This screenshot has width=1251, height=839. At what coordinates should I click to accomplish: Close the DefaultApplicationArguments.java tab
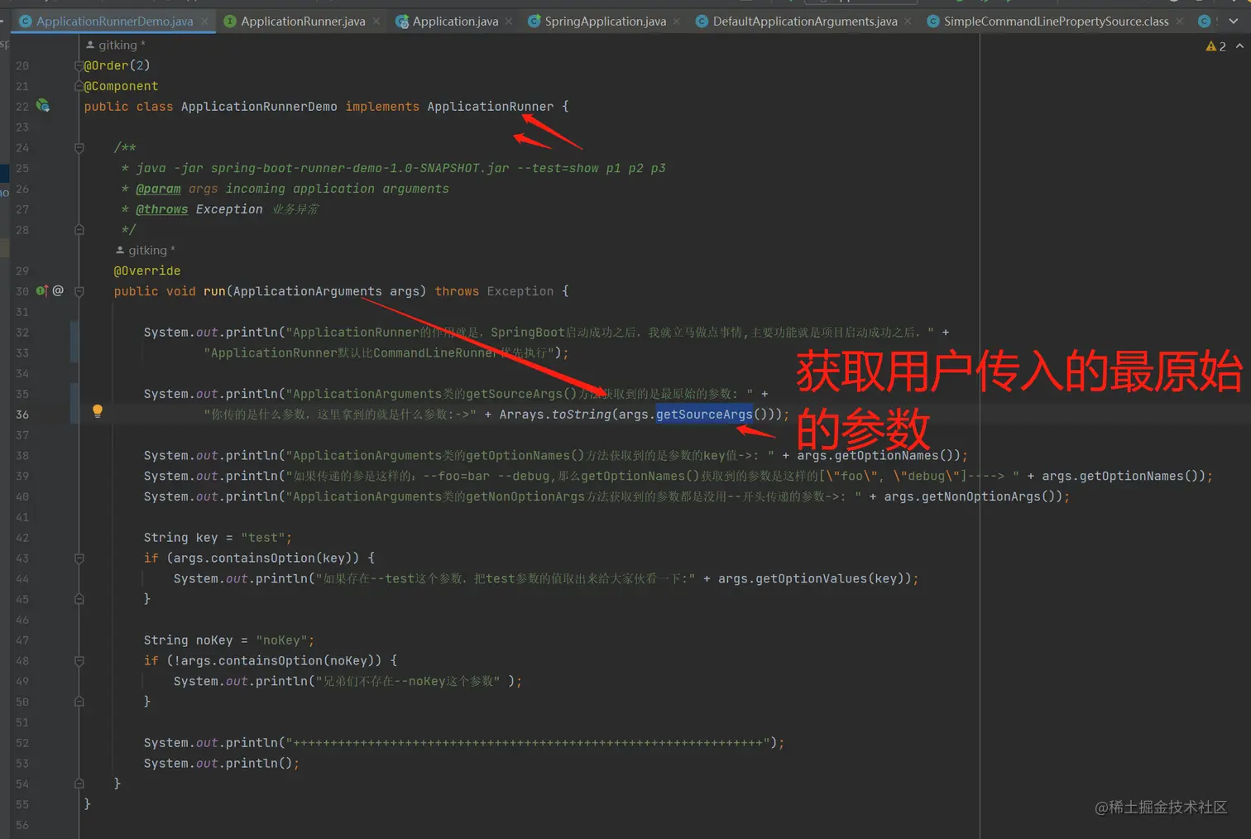tap(908, 22)
